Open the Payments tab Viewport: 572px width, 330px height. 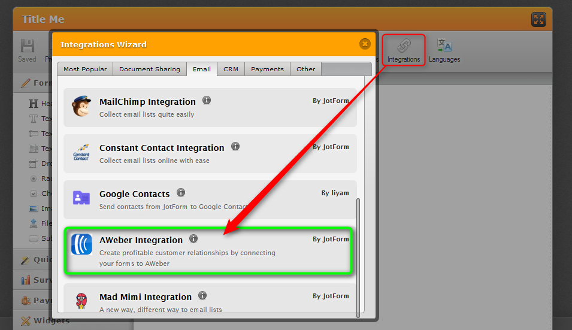pyautogui.click(x=267, y=69)
